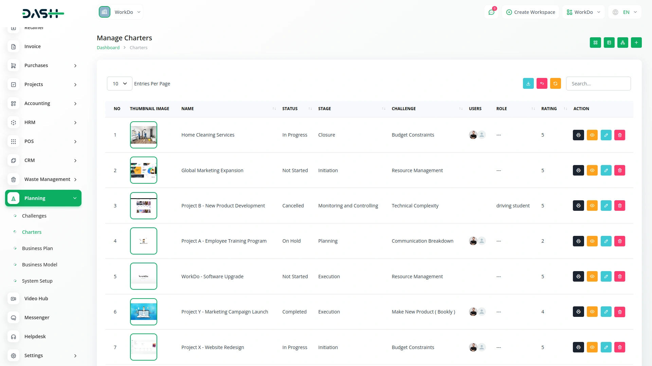Open the Challenges submenu item
The height and width of the screenshot is (366, 652).
point(34,216)
